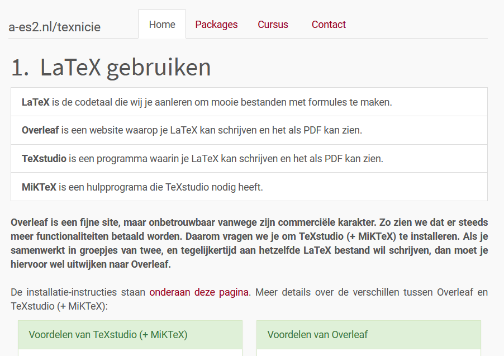Viewport: 504px width, 356px height.
Task: Click the '1. LaTeX gebruiken' heading
Action: click(x=111, y=67)
